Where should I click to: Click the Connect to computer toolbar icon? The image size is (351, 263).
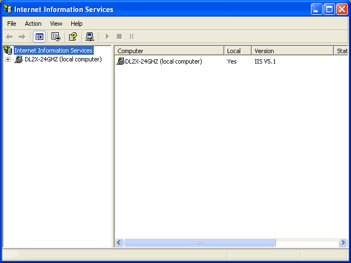pyautogui.click(x=90, y=37)
